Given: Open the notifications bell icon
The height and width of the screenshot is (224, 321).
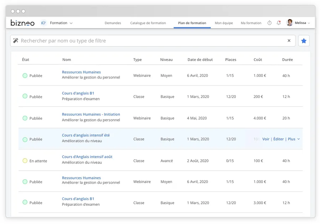Looking at the screenshot, I should (x=279, y=23).
